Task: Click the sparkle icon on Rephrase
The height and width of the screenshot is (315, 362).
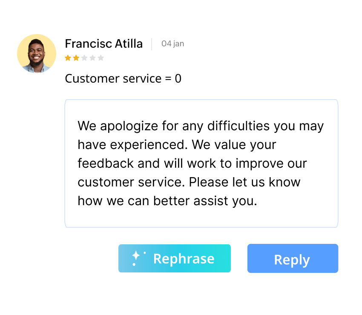Action: tap(137, 258)
